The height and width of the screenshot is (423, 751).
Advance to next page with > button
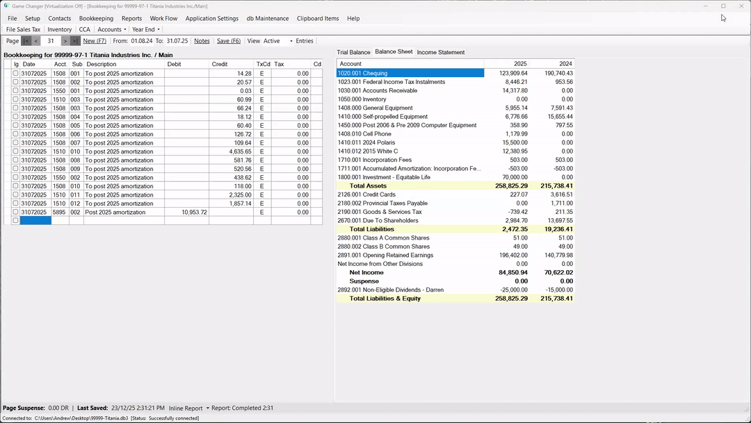pos(65,41)
